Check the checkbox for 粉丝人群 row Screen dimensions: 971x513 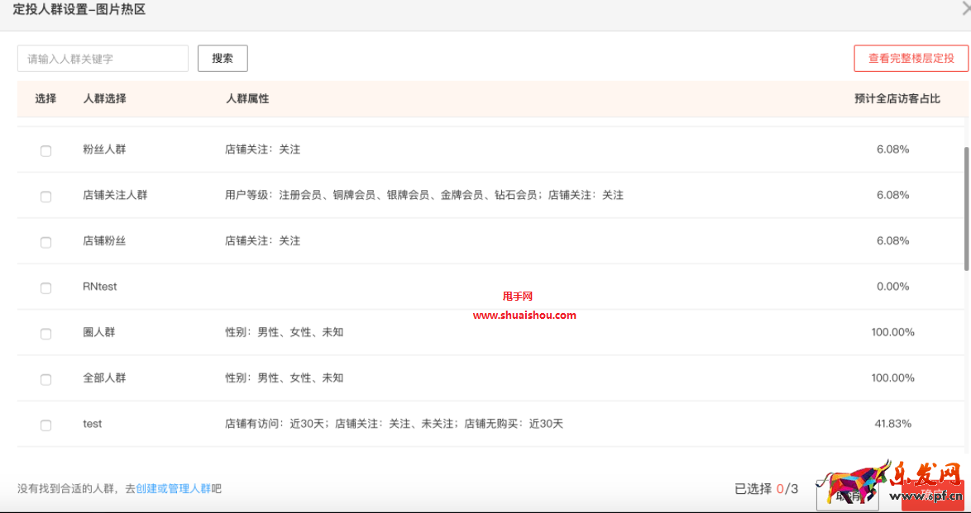point(45,150)
